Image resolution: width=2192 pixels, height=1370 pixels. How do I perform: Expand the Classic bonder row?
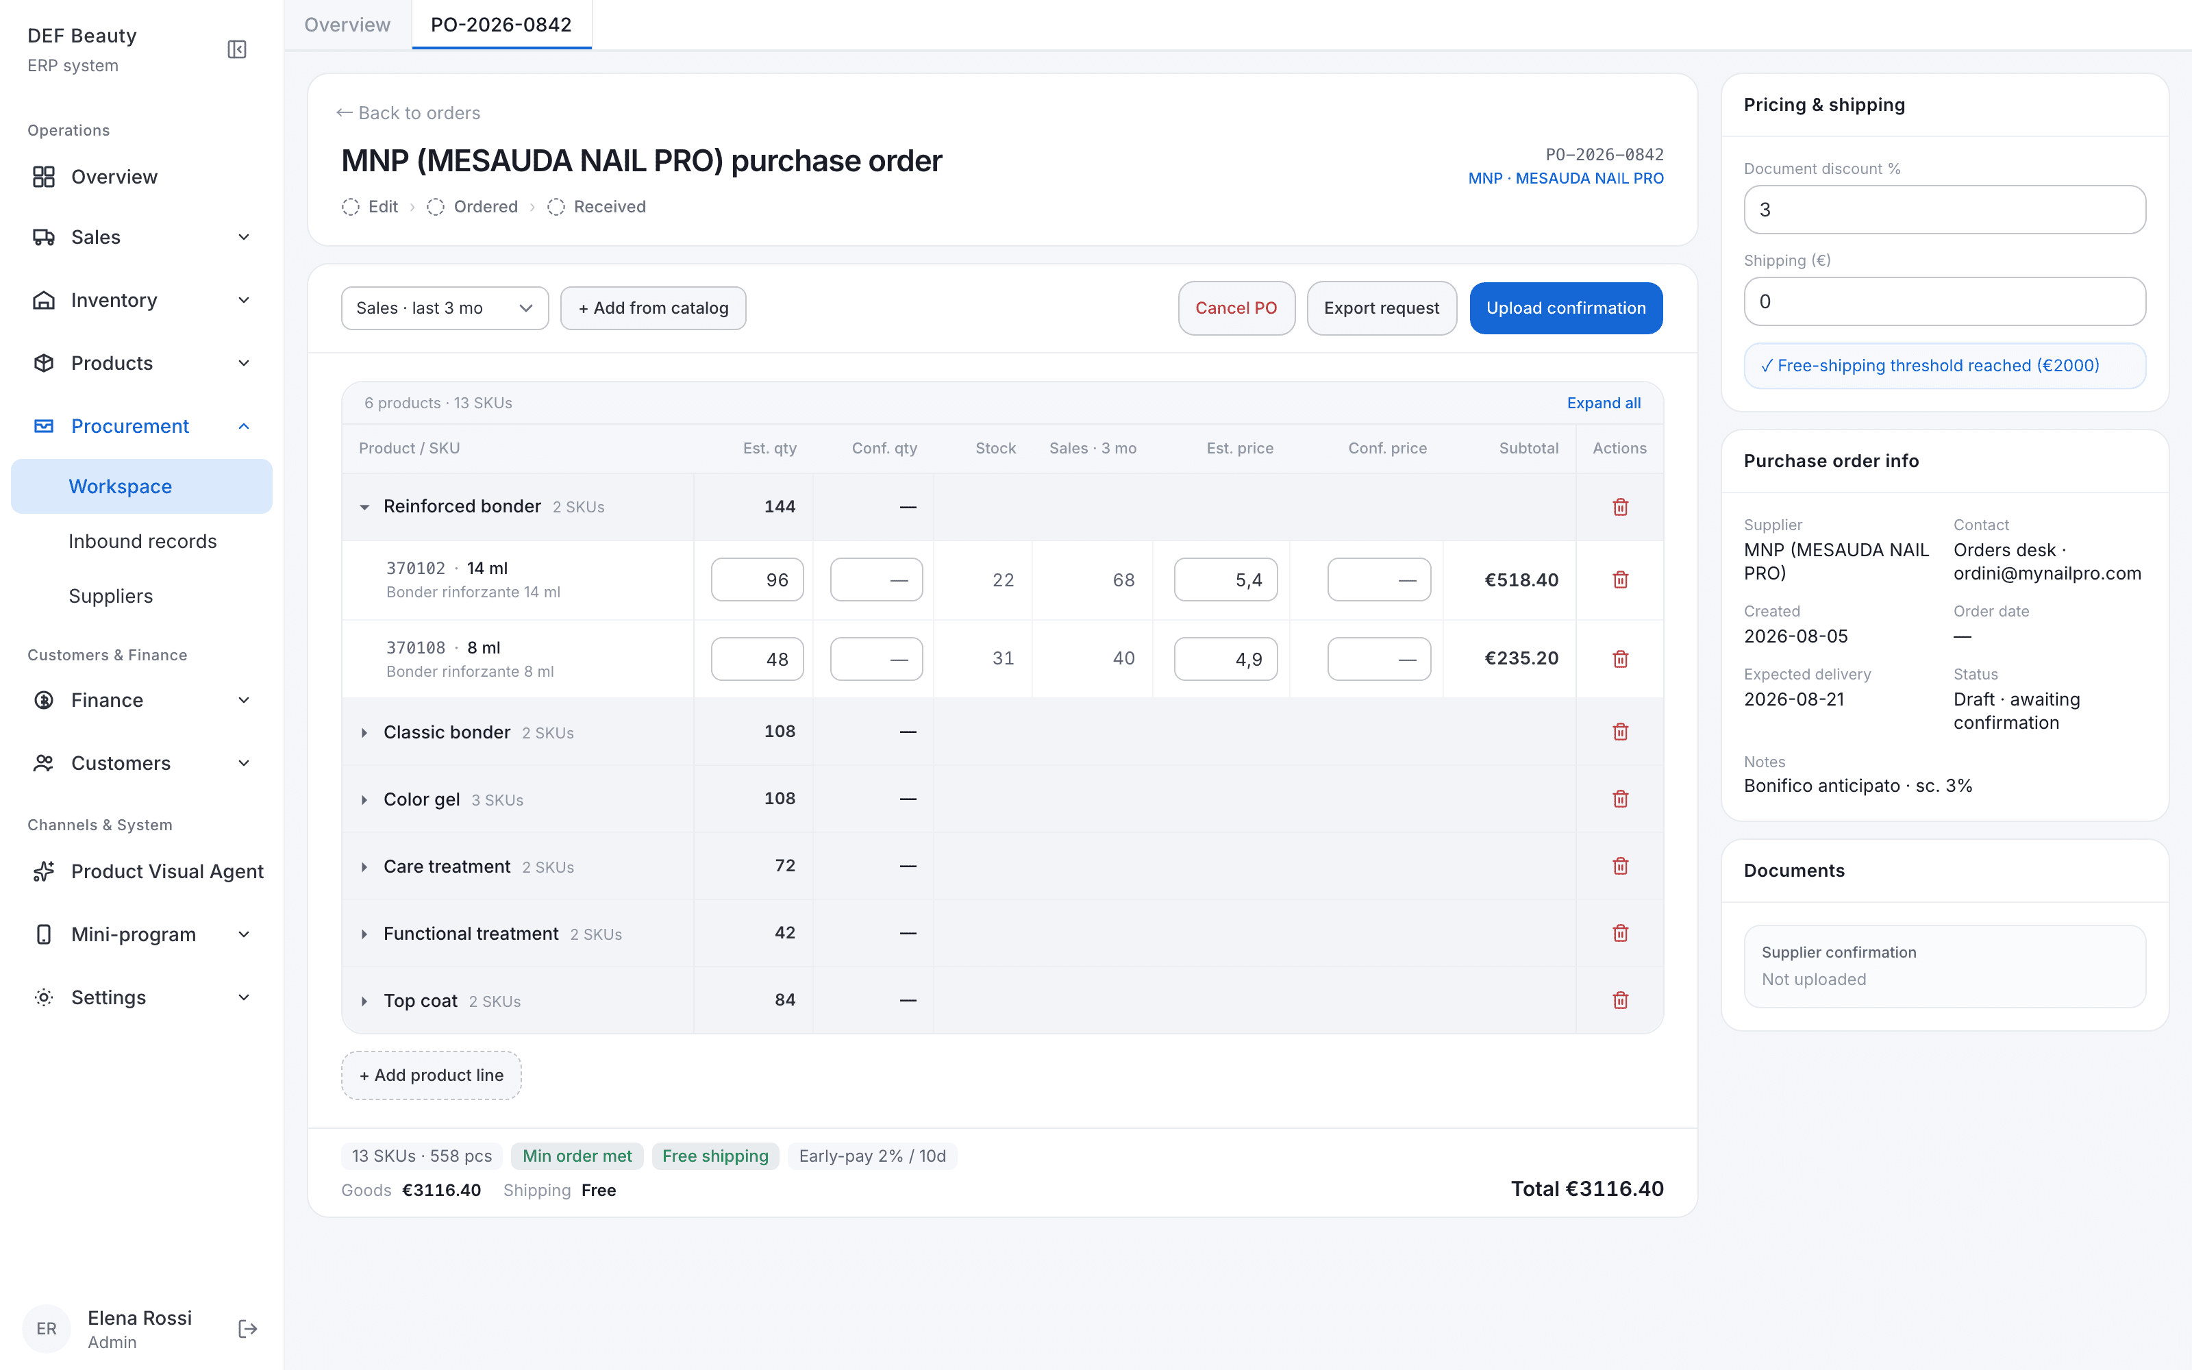364,732
